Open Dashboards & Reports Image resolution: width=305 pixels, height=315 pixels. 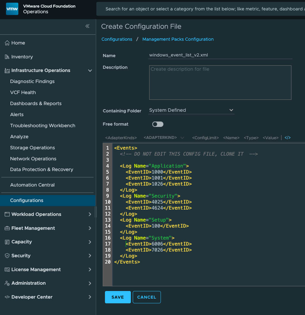pos(36,104)
